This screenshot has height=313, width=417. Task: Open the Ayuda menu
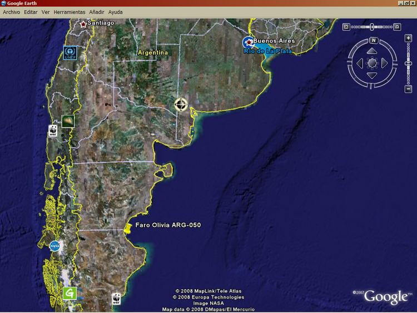[x=116, y=12]
